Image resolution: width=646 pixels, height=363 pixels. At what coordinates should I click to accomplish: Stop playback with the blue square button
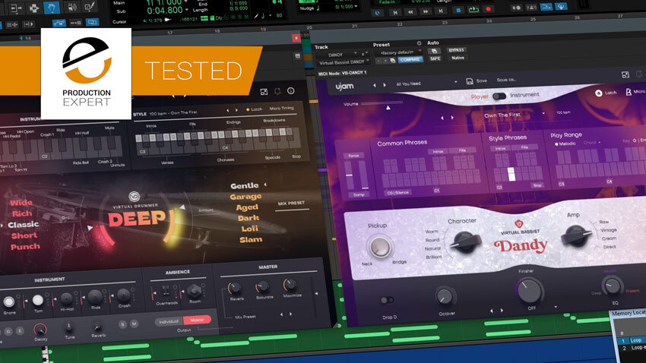coord(458,11)
